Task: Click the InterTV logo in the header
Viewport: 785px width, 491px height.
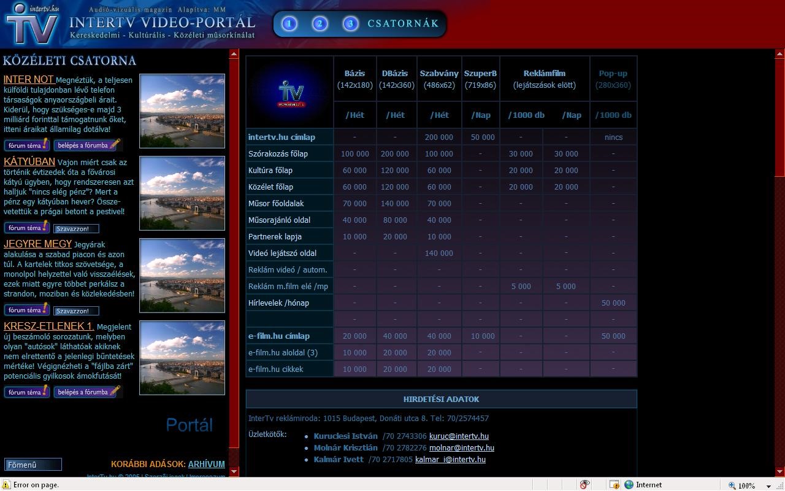Action: (x=33, y=23)
